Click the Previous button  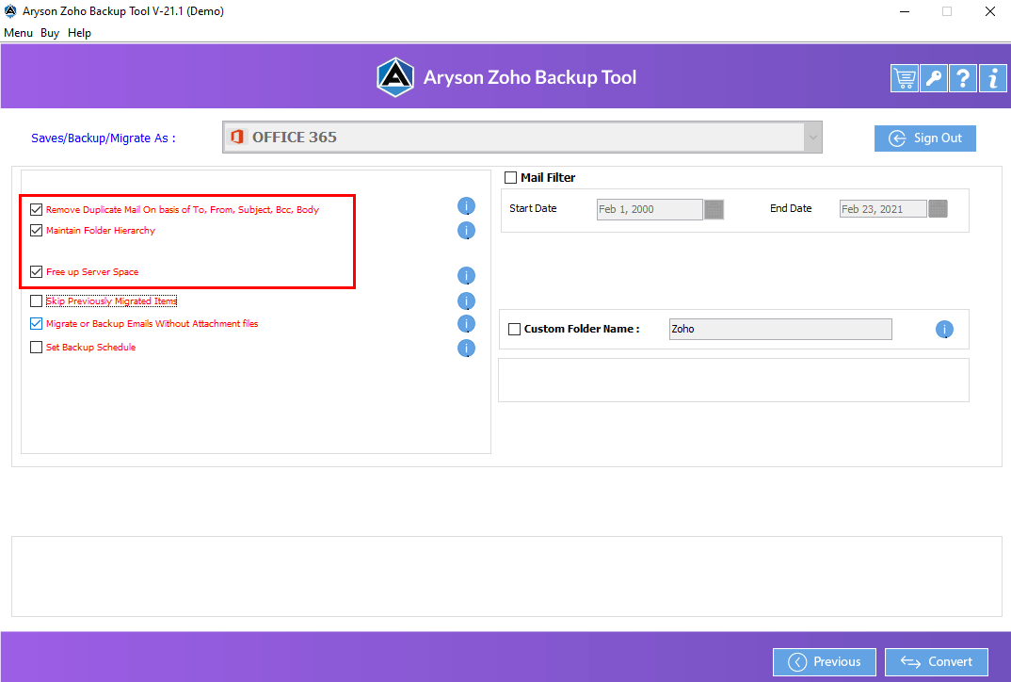pos(824,662)
